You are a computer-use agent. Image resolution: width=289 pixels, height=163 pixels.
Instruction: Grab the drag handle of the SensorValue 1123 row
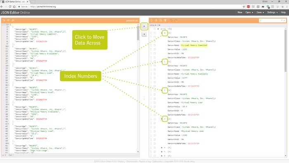click(x=151, y=50)
